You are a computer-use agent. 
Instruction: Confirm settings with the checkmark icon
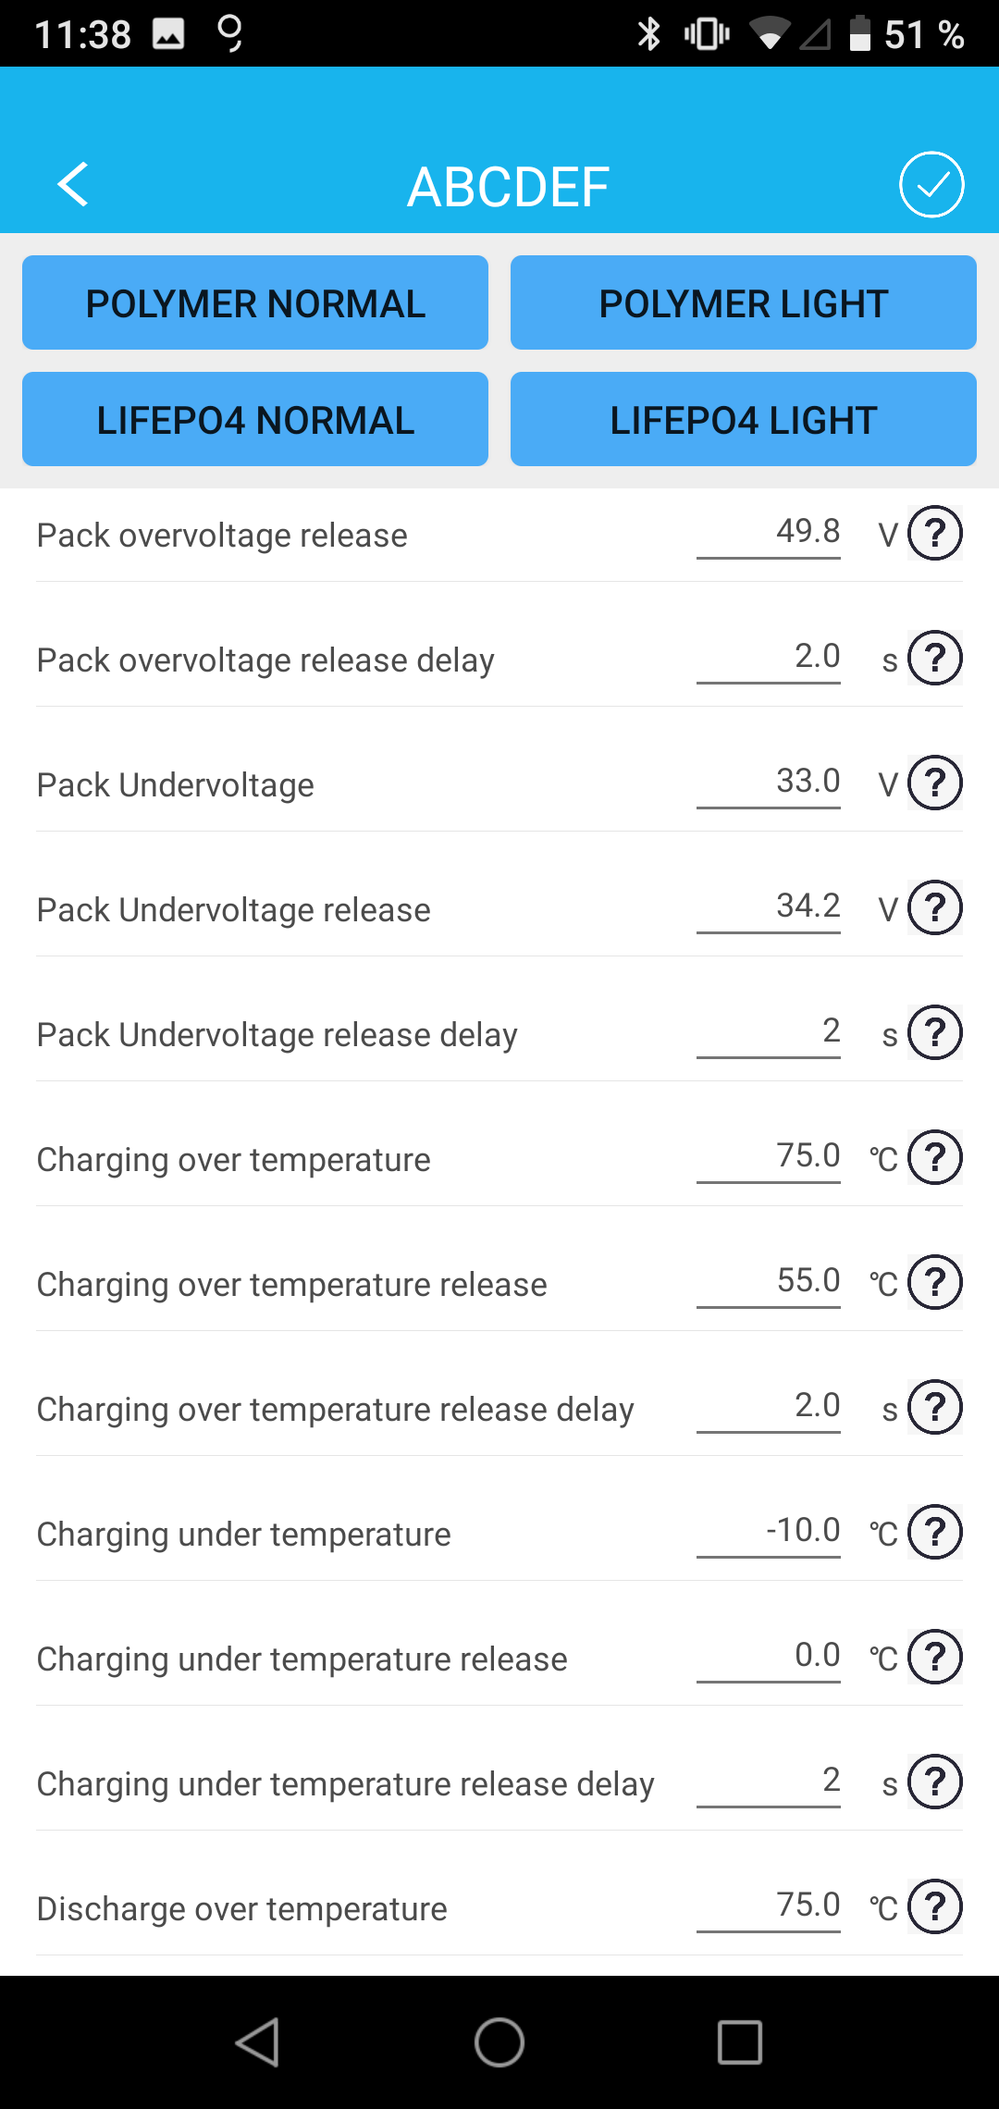[931, 184]
